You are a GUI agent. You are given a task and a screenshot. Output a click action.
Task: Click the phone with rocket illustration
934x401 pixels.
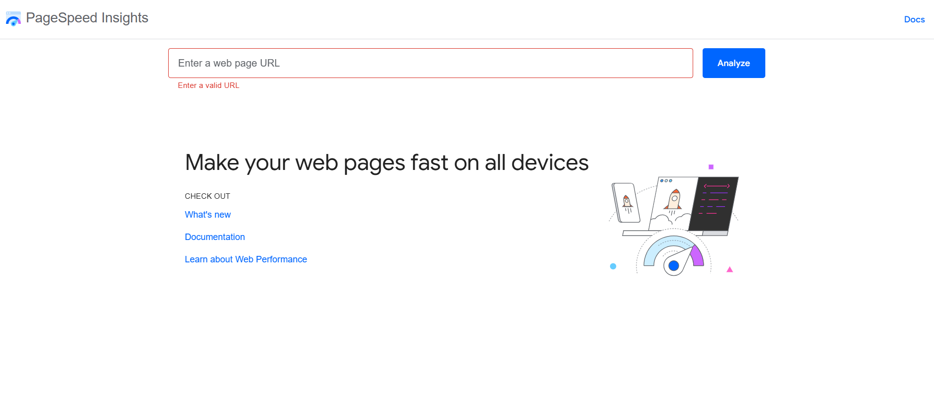pos(626,202)
